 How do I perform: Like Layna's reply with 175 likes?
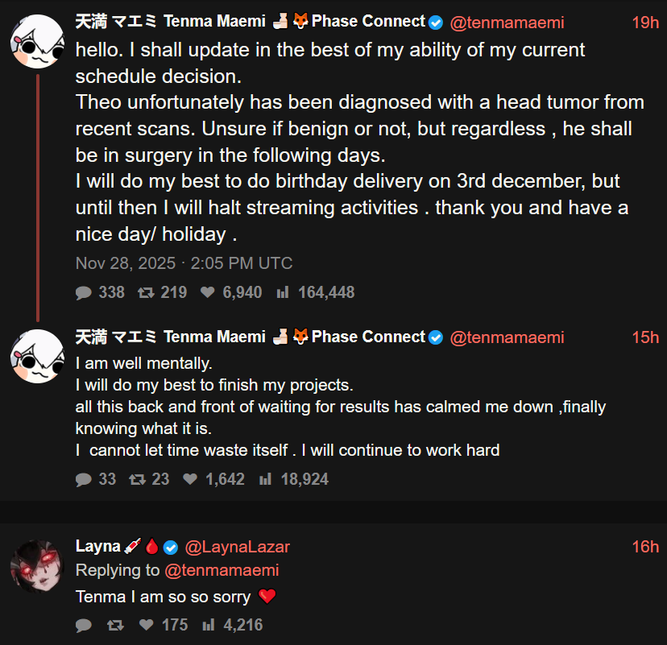[147, 625]
